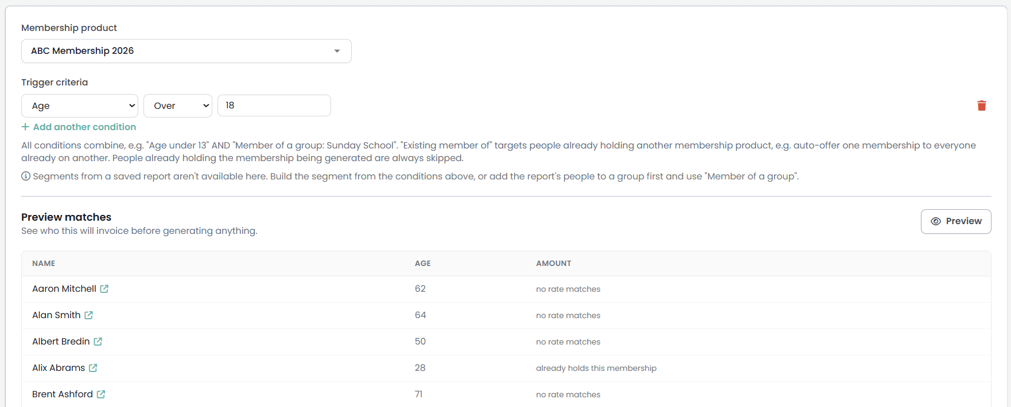Click the AMOUNT column header
Viewport: 1011px width, 407px height.
[x=554, y=263]
